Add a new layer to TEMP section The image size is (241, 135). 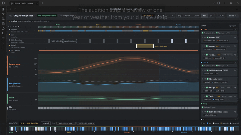tap(236, 29)
